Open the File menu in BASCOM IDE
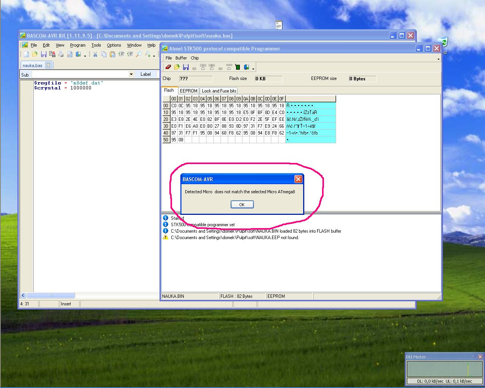This screenshot has width=485, height=388. click(34, 45)
